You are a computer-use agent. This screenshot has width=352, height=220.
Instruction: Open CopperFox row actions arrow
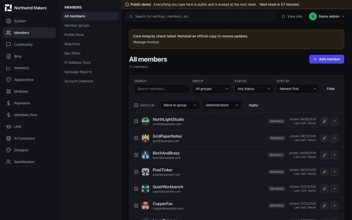click(335, 205)
